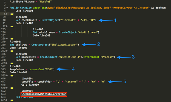Click the adodbStream variable name

pyautogui.click(x=47, y=32)
